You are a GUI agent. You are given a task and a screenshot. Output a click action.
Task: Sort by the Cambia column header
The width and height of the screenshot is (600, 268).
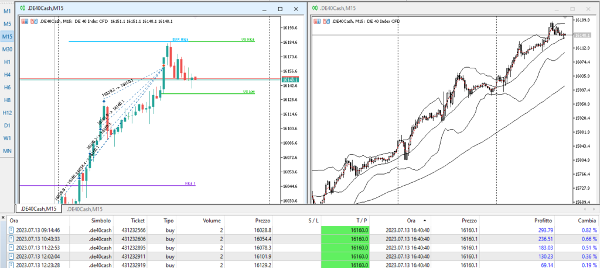click(577, 221)
